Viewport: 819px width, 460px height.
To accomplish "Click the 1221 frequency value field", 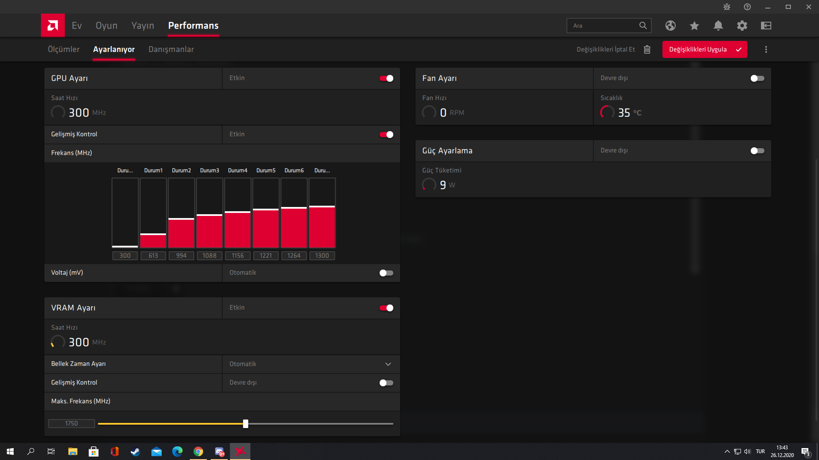I will 266,256.
